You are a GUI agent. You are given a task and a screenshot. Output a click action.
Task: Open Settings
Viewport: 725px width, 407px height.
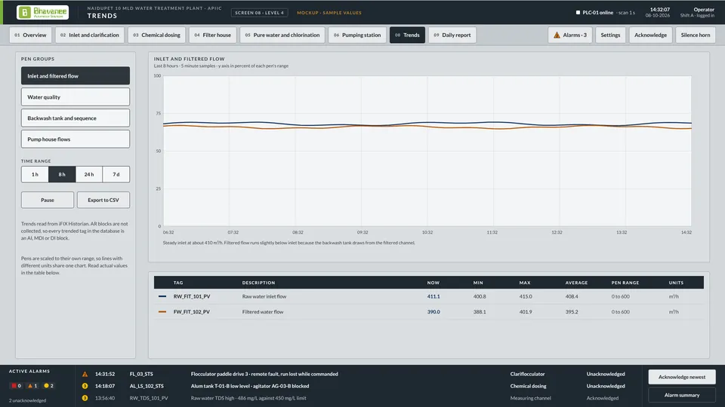[610, 35]
